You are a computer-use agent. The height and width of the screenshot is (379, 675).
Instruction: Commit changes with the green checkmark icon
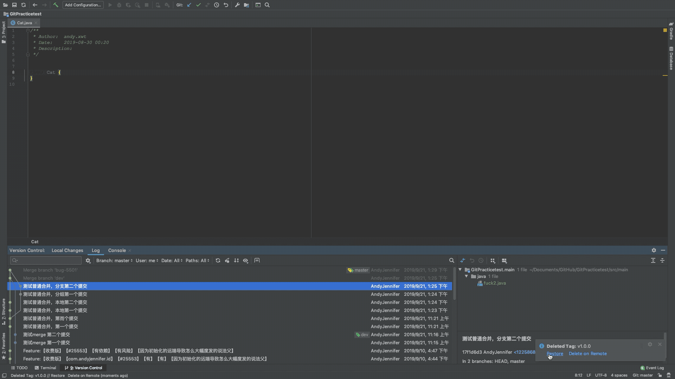(198, 5)
